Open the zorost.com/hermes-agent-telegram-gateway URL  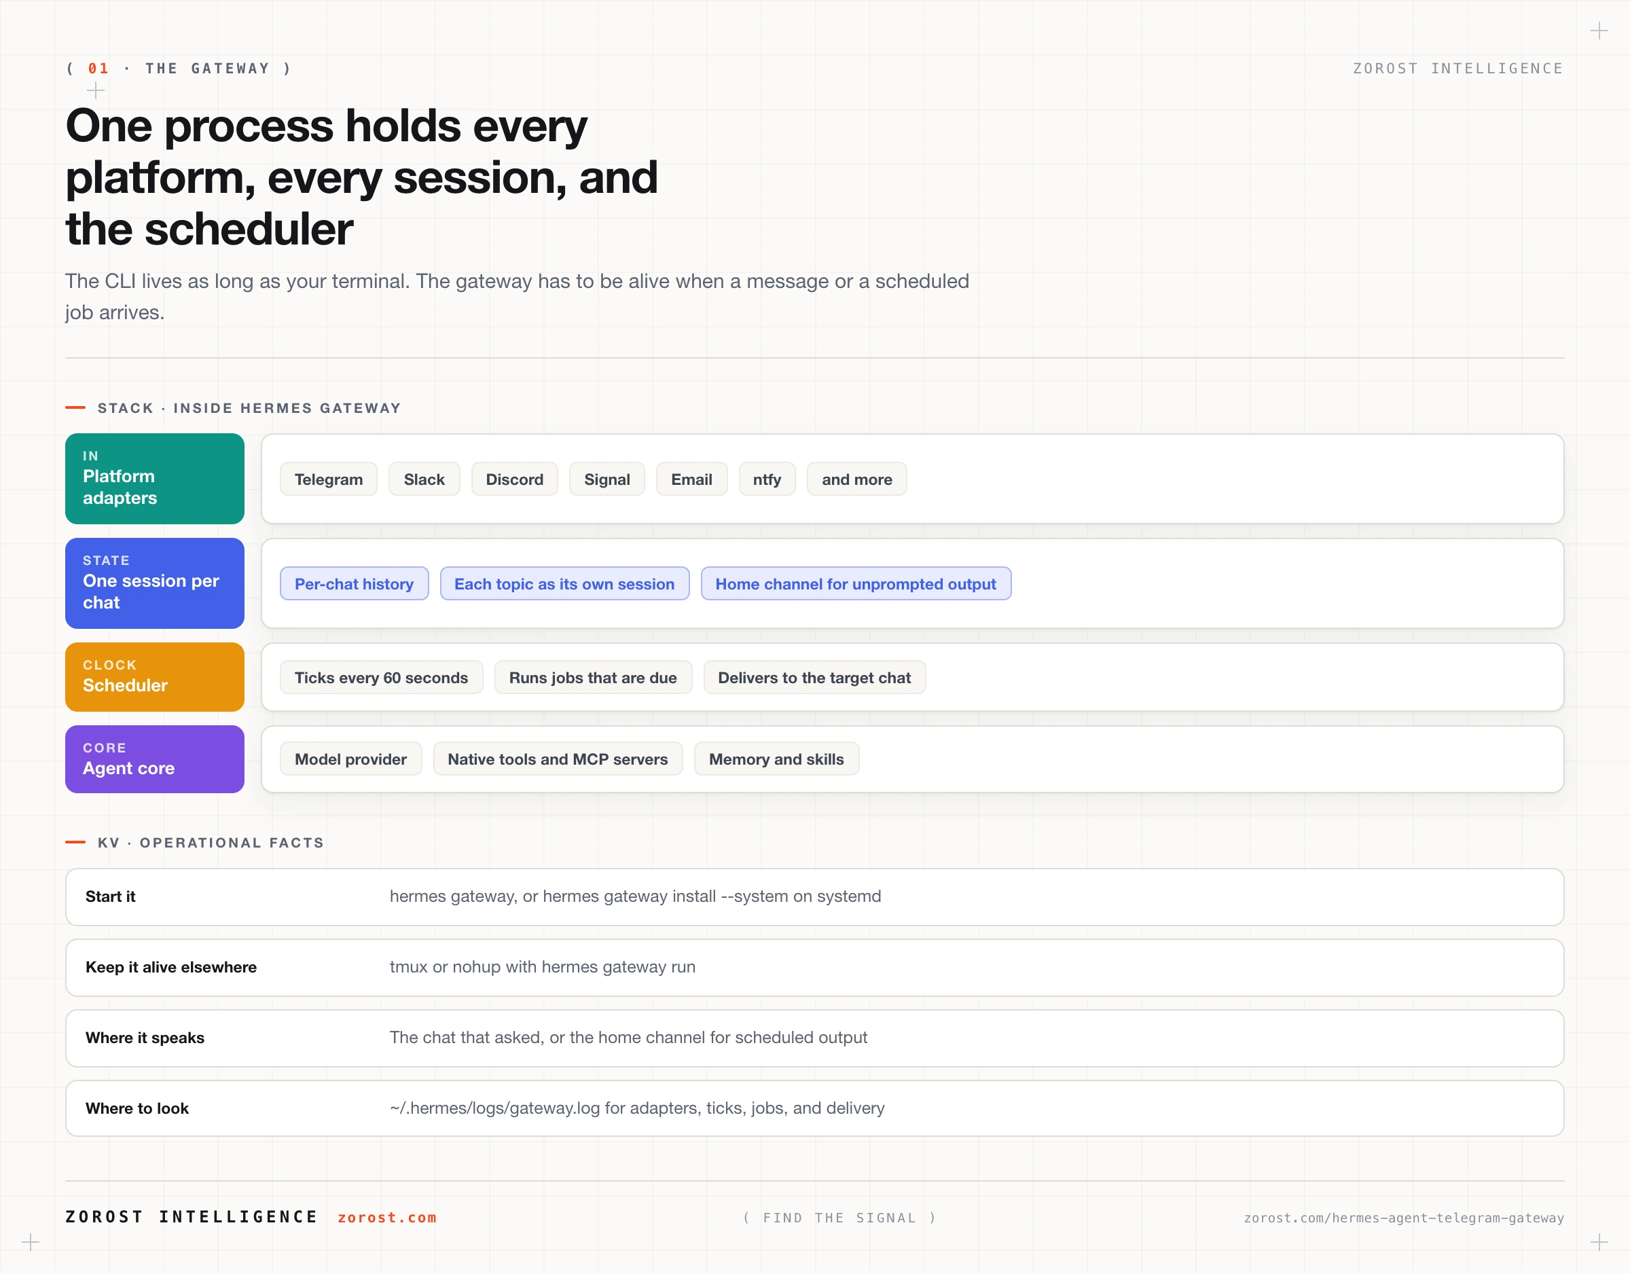(1403, 1218)
